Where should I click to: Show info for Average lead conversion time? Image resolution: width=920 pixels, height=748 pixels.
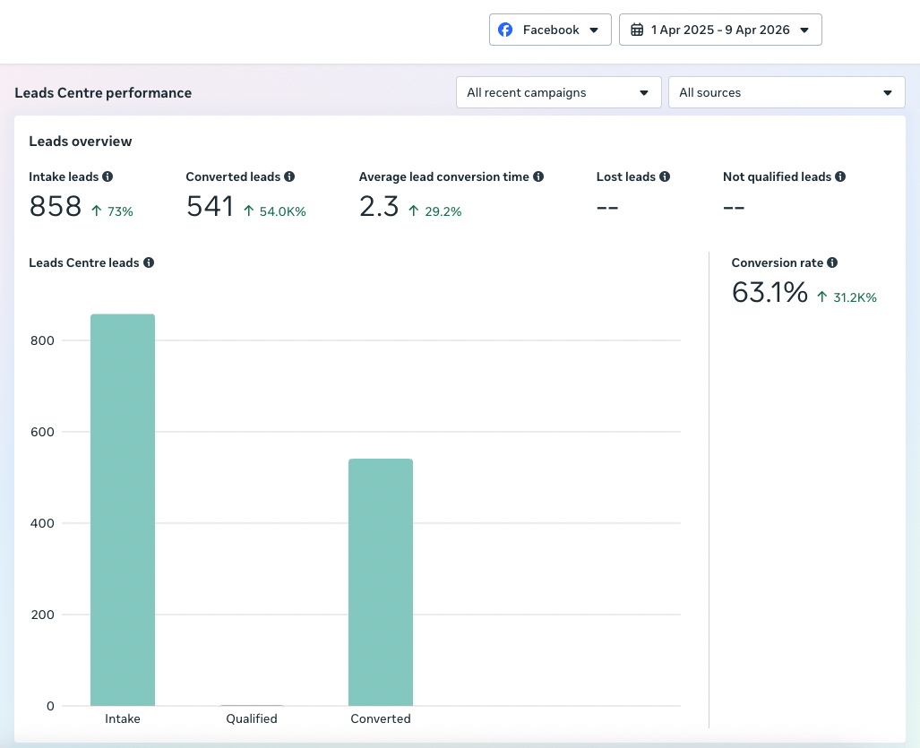(538, 176)
